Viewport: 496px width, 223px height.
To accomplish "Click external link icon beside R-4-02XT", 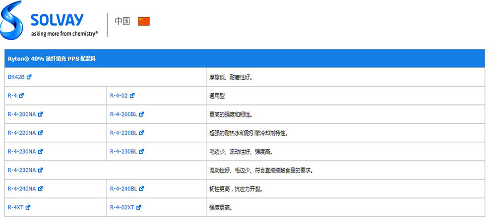I will (x=138, y=207).
